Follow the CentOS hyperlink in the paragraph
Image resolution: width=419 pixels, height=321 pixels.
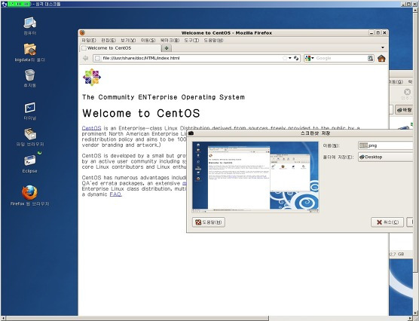(x=91, y=128)
